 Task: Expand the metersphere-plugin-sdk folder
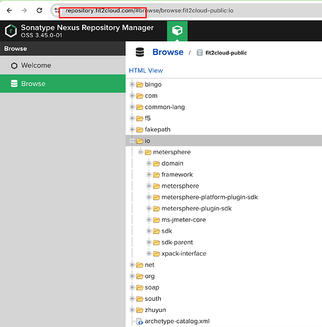pos(149,209)
